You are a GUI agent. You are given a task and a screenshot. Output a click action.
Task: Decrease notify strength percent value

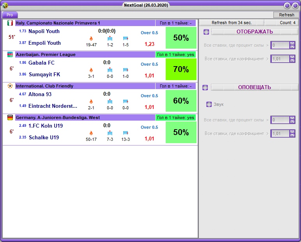pos(292,122)
